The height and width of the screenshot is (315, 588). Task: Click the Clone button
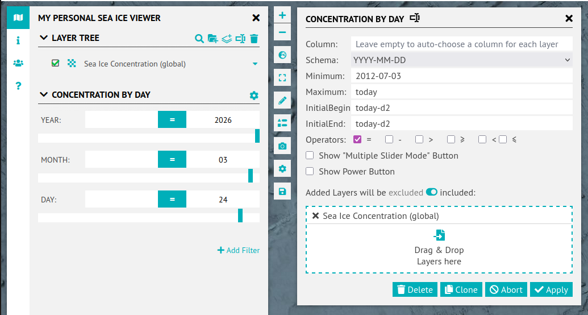[461, 289]
